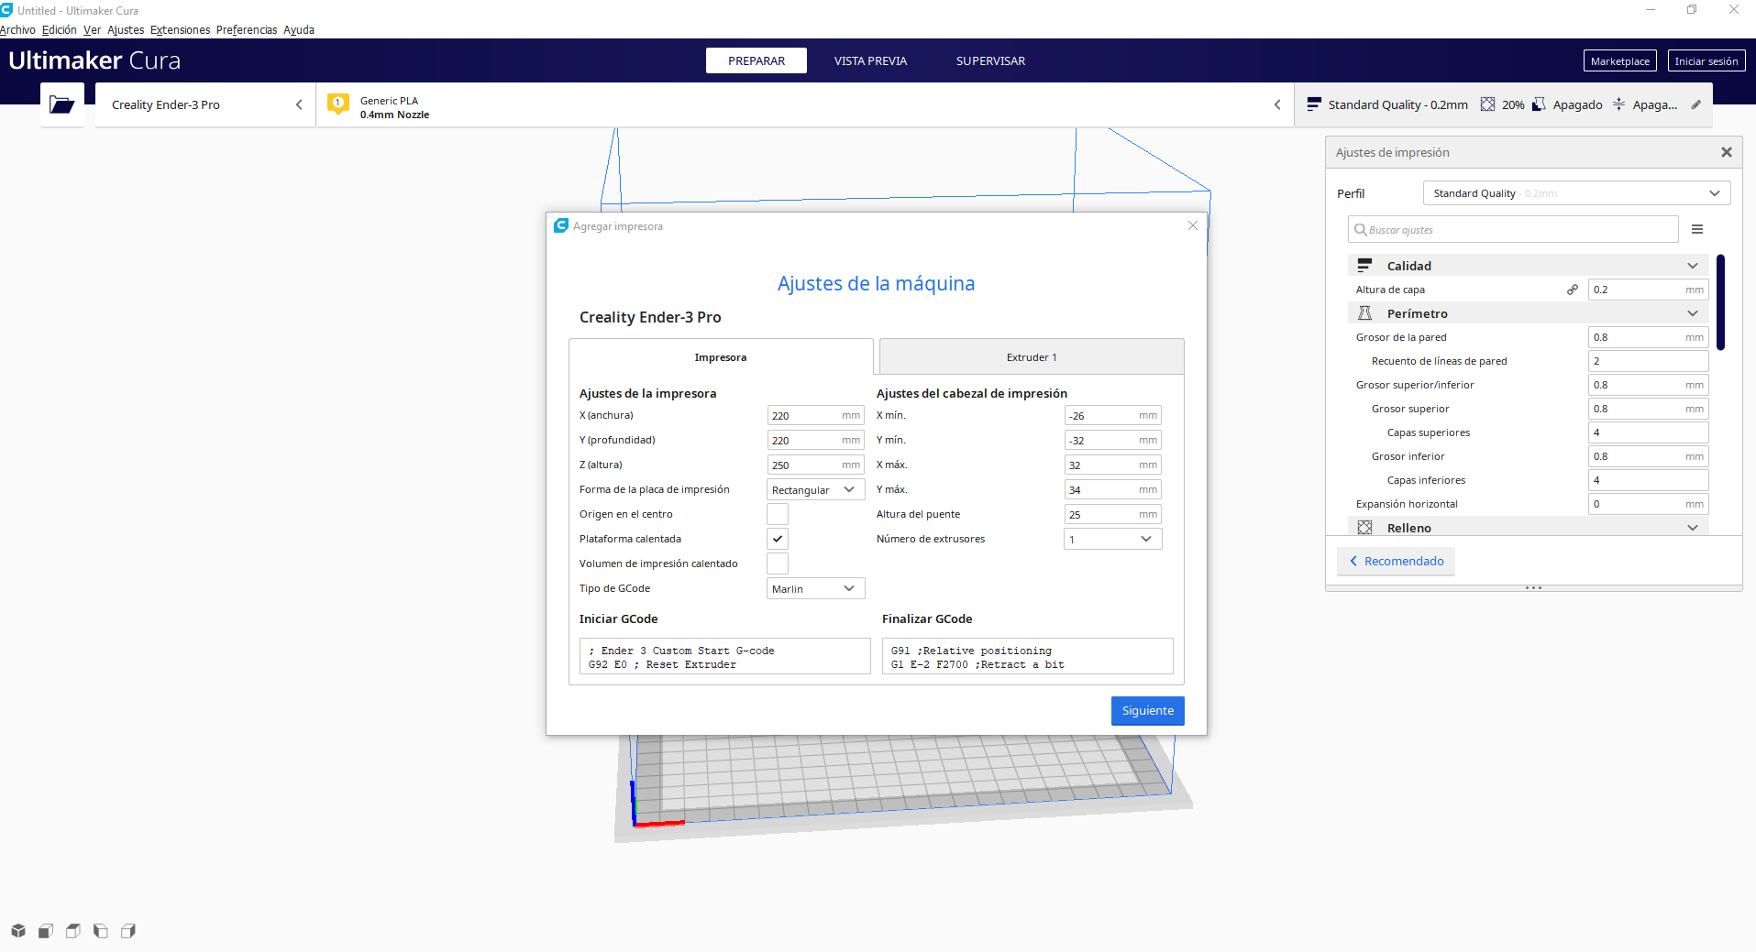The image size is (1756, 952).
Task: Click the pencil edit icon in profile bar
Action: click(x=1696, y=104)
